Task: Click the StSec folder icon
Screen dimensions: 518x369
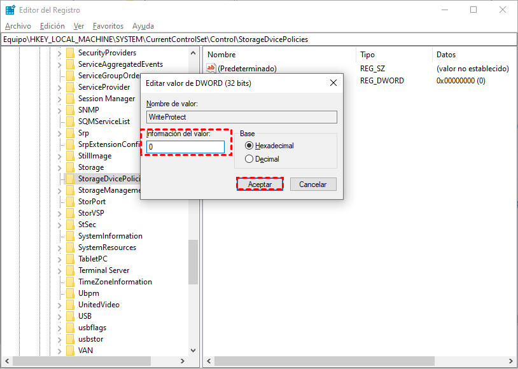Action: click(70, 225)
